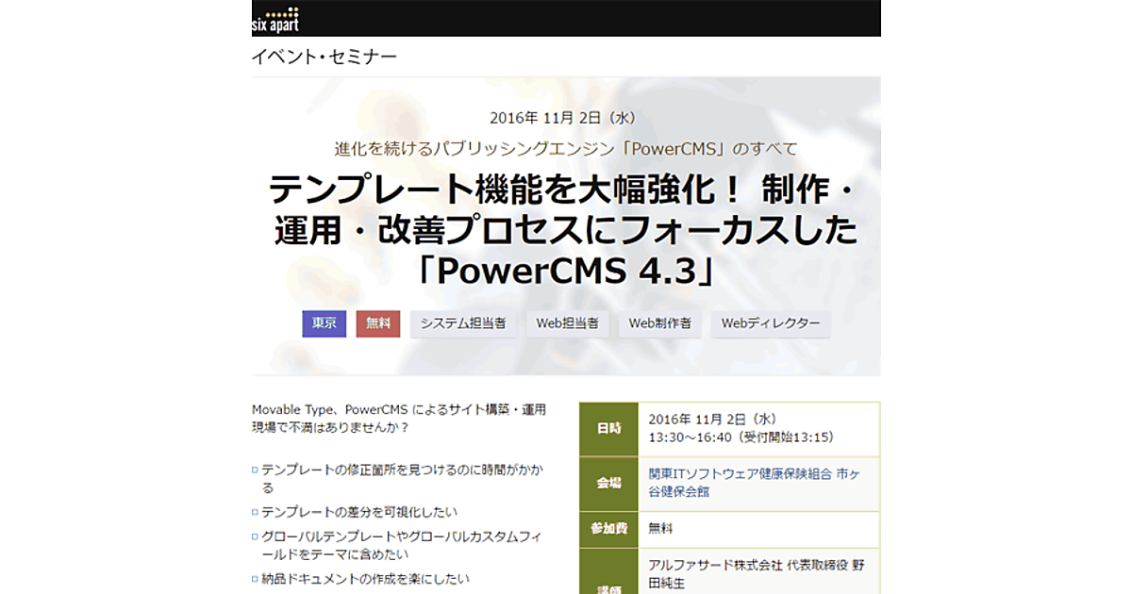Click the Web制作者 tag
The image size is (1132, 594).
[660, 323]
